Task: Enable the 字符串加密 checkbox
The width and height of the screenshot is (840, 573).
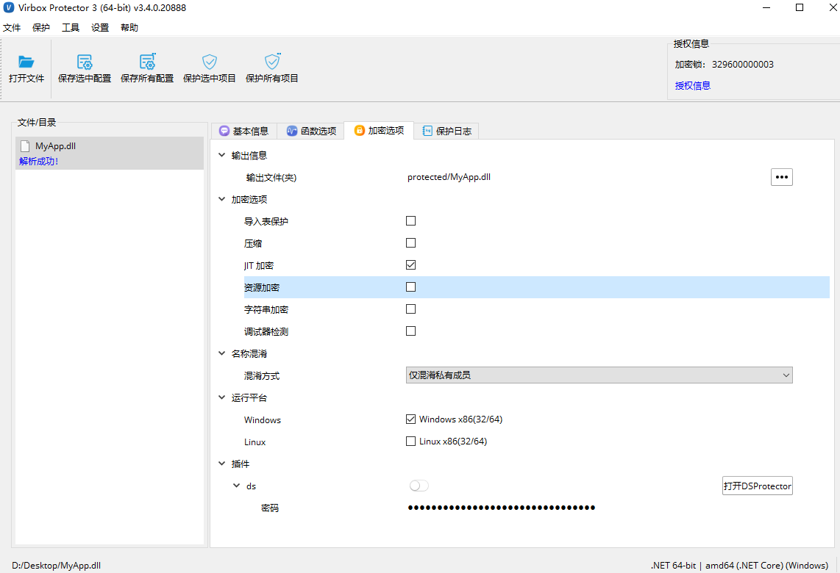Action: (411, 309)
